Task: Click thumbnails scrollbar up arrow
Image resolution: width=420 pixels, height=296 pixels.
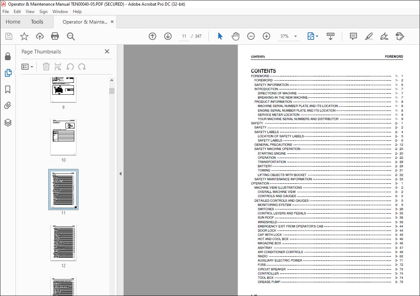Action: [x=112, y=80]
